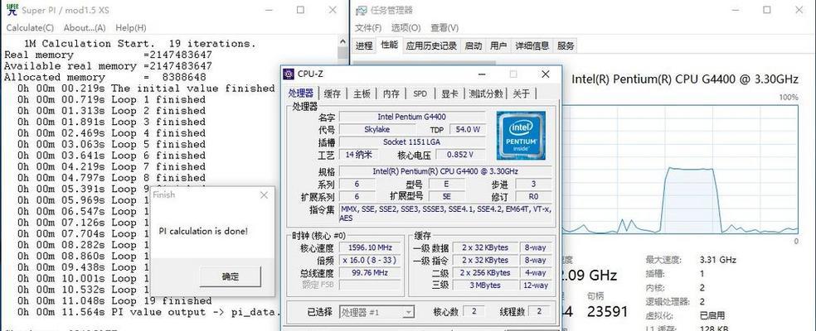Open 应用历史记录 tab in Task Manager
This screenshot has width=816, height=331.
[x=431, y=46]
